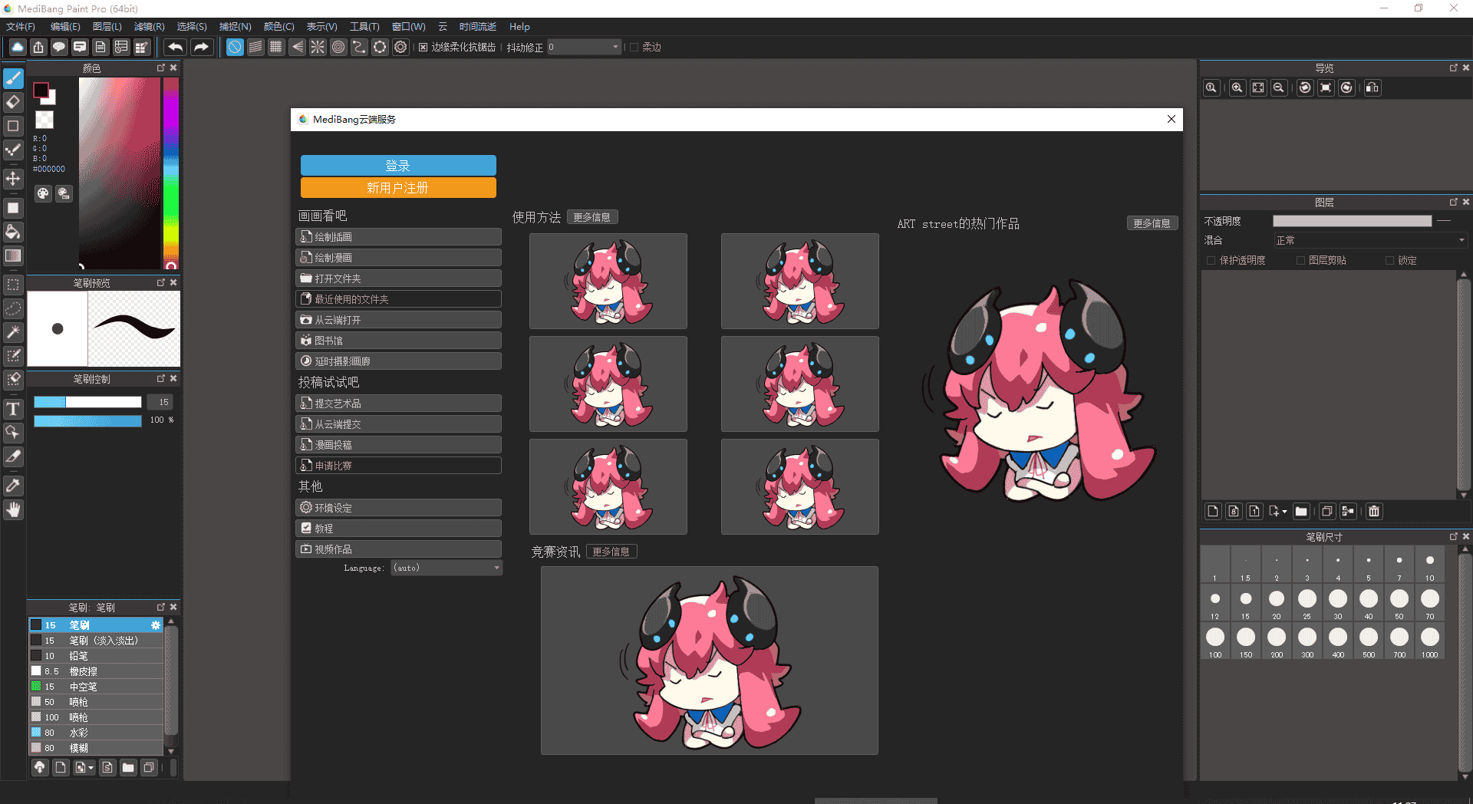
Task: Select the Move tool
Action: 13,179
